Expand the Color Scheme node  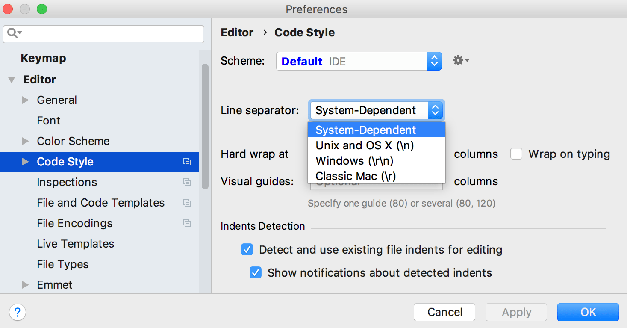(x=26, y=141)
